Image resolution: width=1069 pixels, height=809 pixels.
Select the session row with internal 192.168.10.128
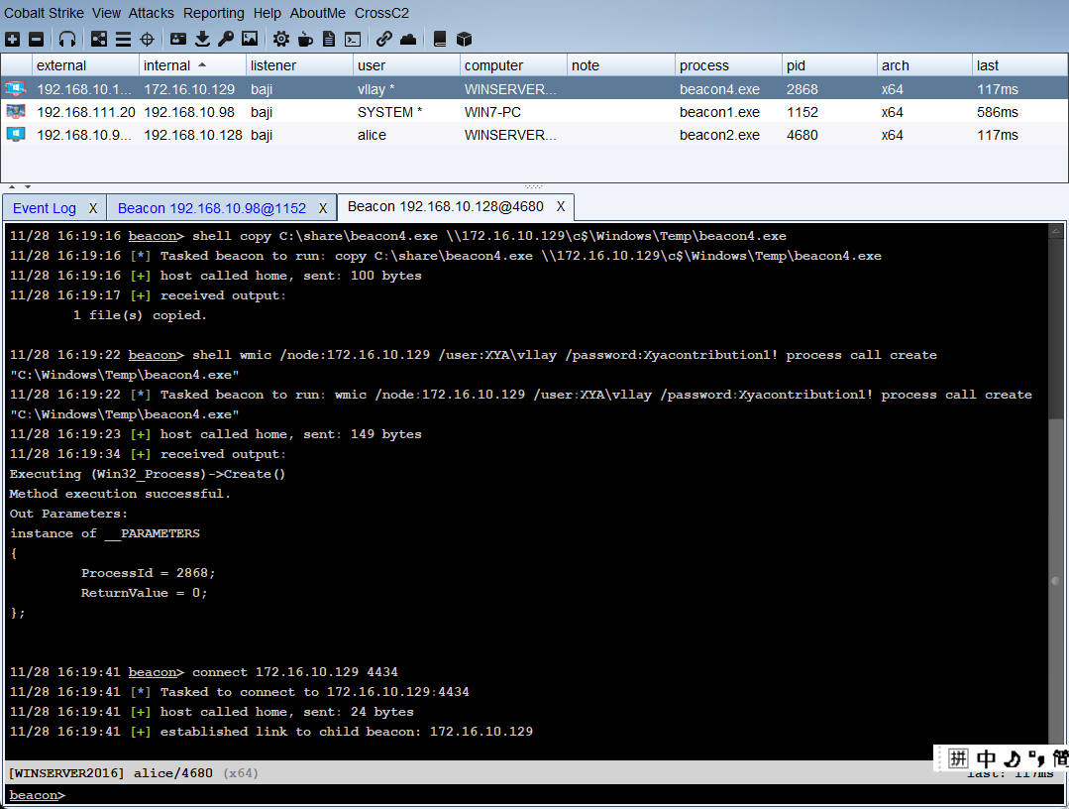(535, 134)
